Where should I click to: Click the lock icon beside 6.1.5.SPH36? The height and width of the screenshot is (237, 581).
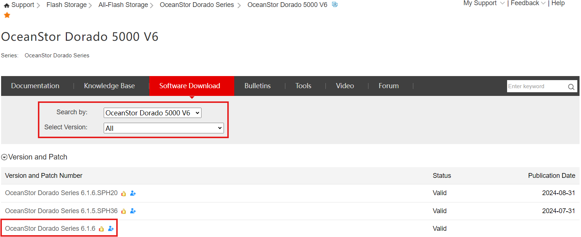[x=124, y=211]
